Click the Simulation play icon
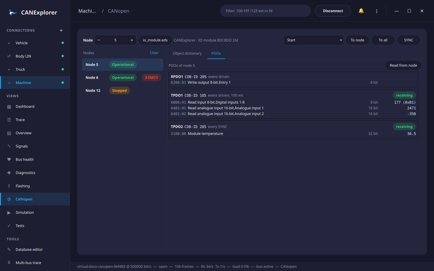 (9, 213)
